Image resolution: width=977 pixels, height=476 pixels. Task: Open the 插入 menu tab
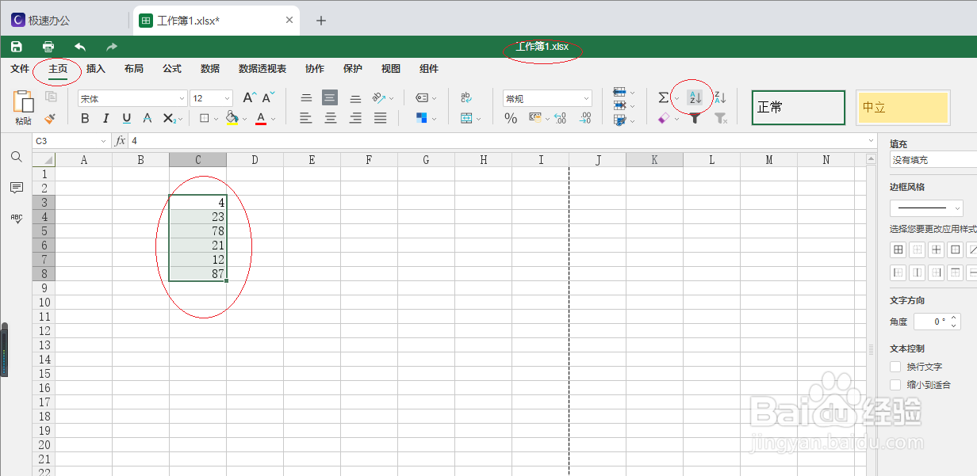click(95, 69)
